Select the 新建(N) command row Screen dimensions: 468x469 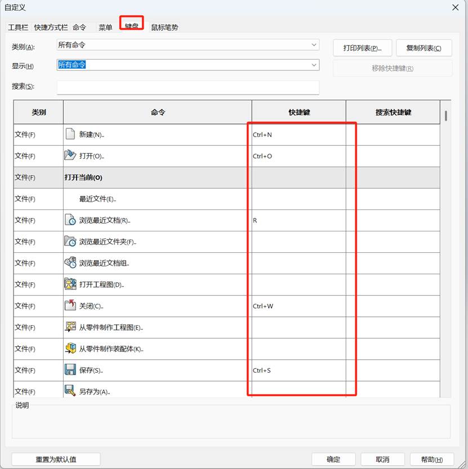[158, 135]
